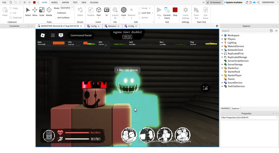Toggle Collisions checkbox
The height and width of the screenshot is (153, 279).
55,13
